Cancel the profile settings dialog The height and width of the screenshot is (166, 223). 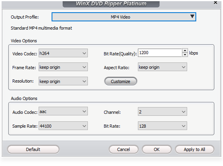[x=123, y=149]
